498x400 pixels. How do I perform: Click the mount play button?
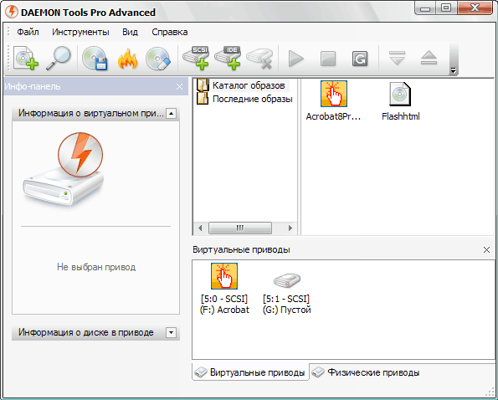tap(295, 59)
